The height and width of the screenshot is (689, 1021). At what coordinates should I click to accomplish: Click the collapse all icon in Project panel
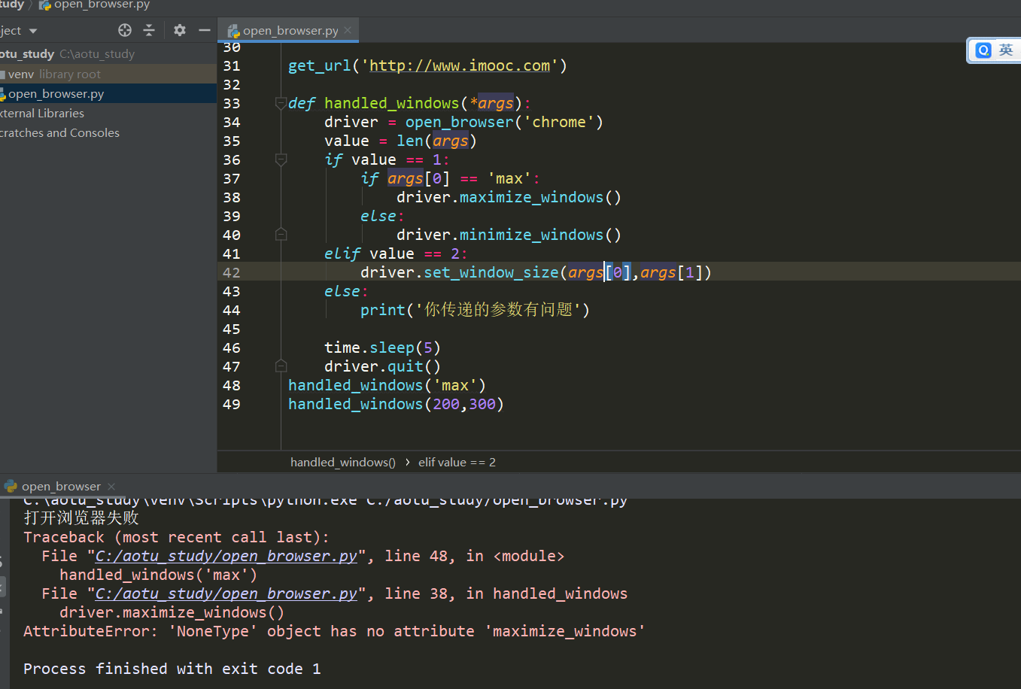click(x=149, y=30)
